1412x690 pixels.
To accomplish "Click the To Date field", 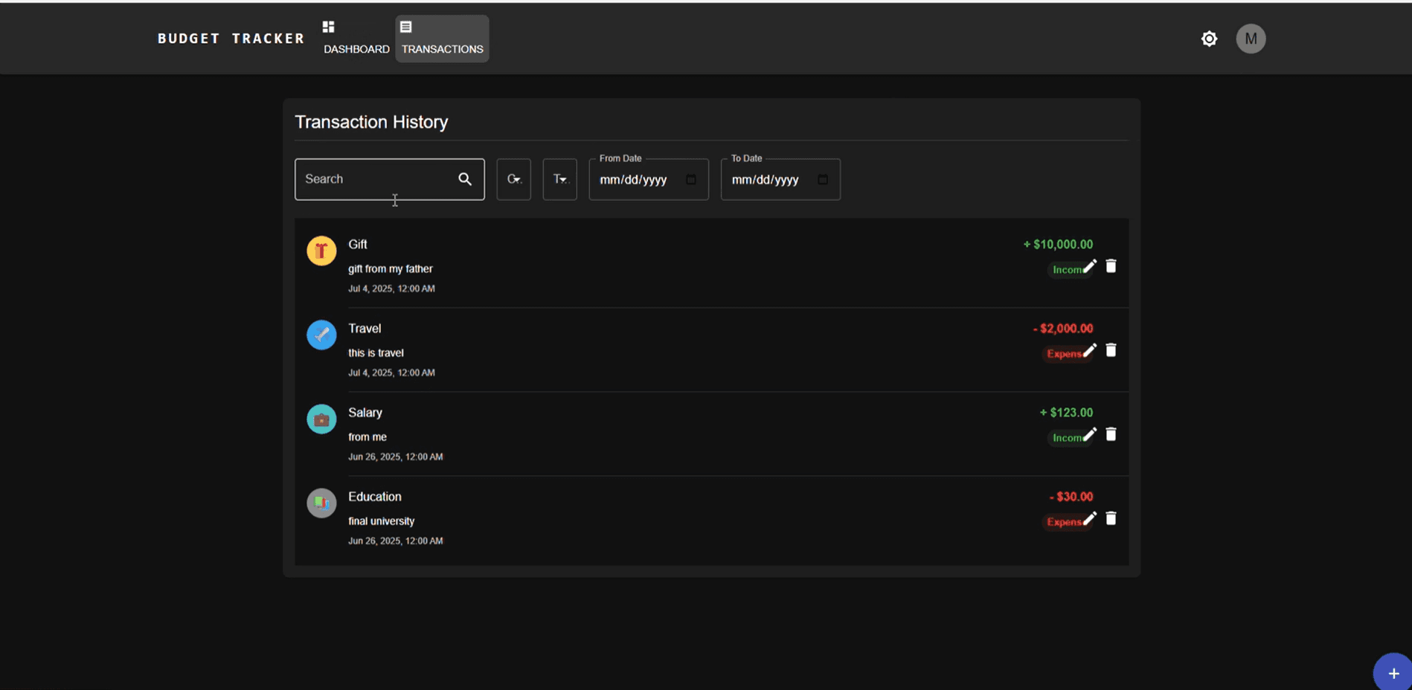I will (x=780, y=179).
